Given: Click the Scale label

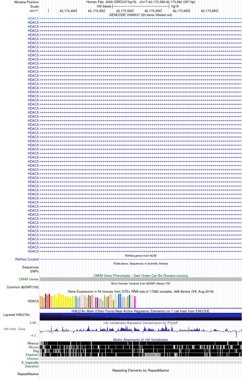Looking at the screenshot, I should [34, 6].
